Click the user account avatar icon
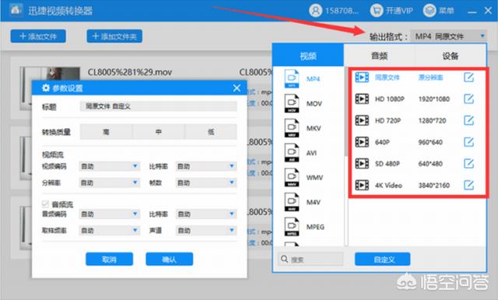Screen dimensions: 498x300 tap(316, 10)
